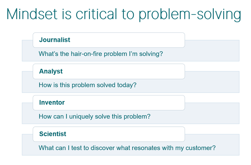This screenshot has width=251, height=165.
Task: Click 'How can I uniquely solve this problem?'
Action: point(94,117)
